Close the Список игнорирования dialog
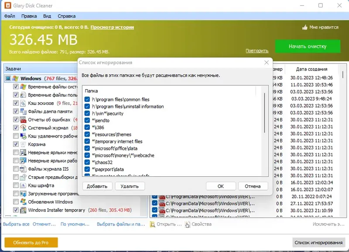 coord(267,63)
